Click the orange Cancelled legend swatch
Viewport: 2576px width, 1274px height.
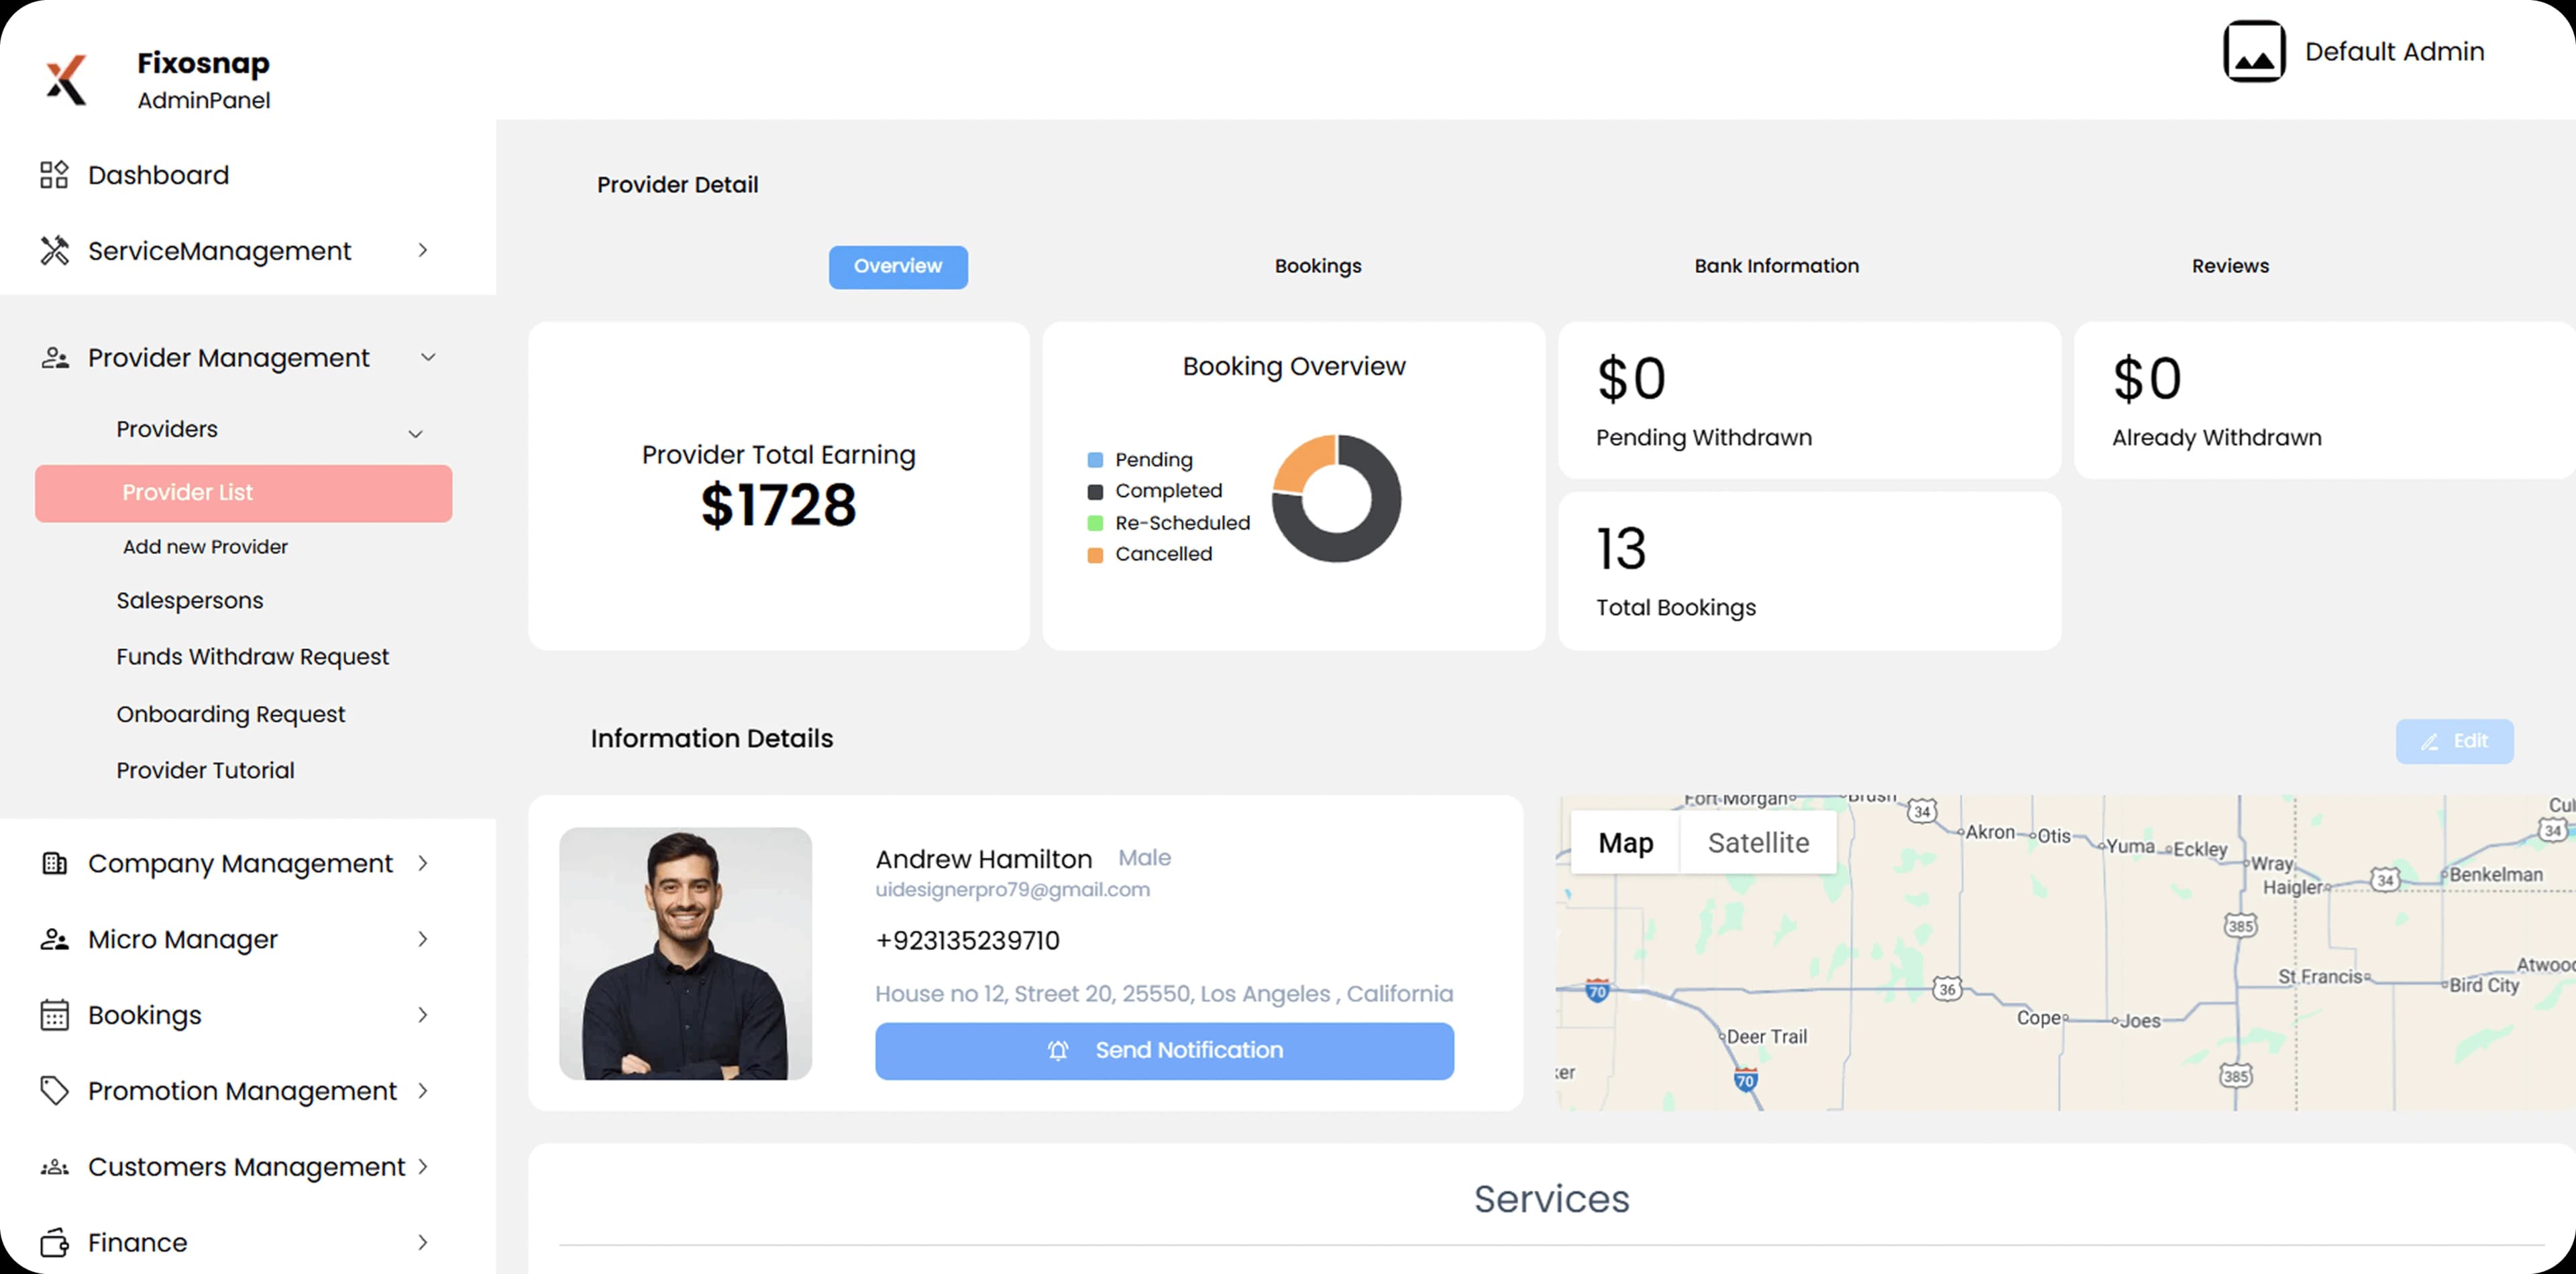(x=1094, y=555)
